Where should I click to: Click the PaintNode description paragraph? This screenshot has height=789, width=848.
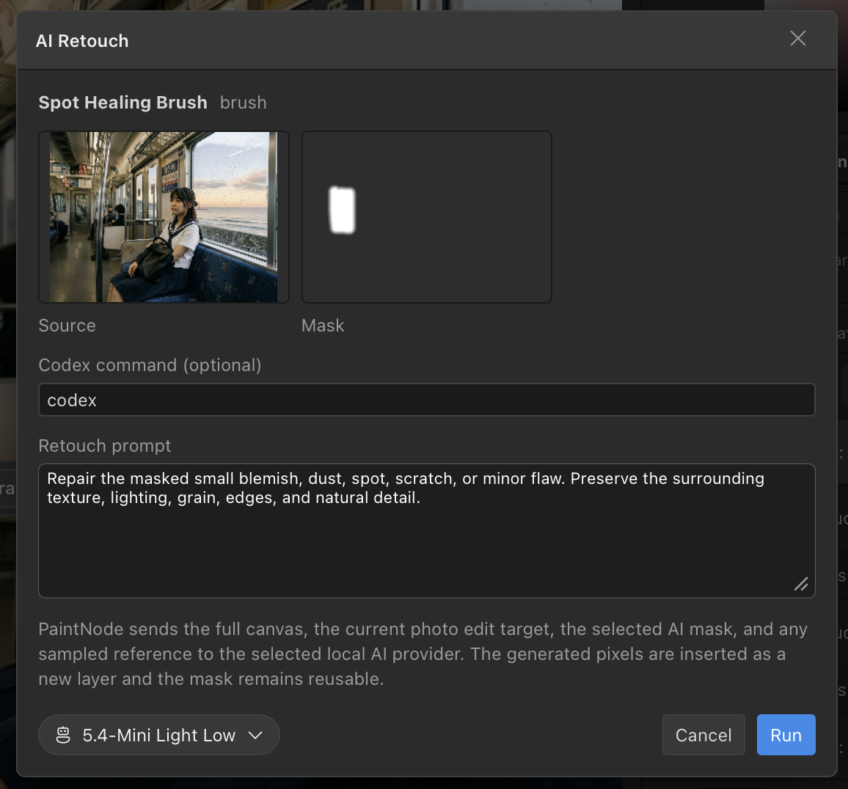click(423, 654)
